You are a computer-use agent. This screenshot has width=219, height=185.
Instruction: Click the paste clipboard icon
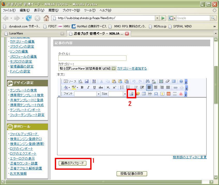[x=114, y=81]
